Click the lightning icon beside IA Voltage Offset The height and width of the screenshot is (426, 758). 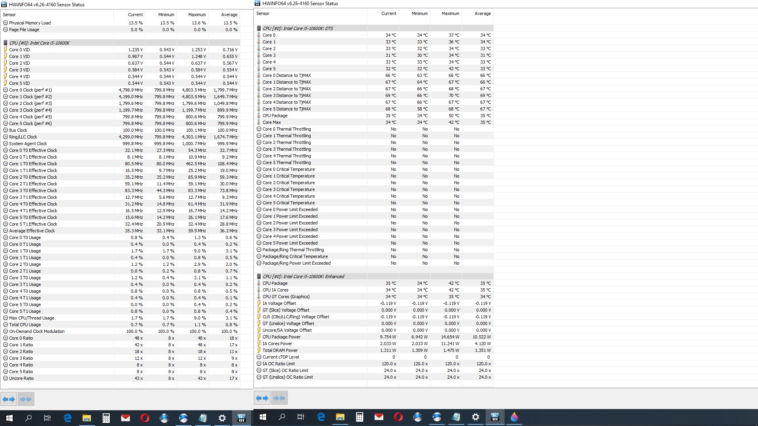click(x=259, y=303)
